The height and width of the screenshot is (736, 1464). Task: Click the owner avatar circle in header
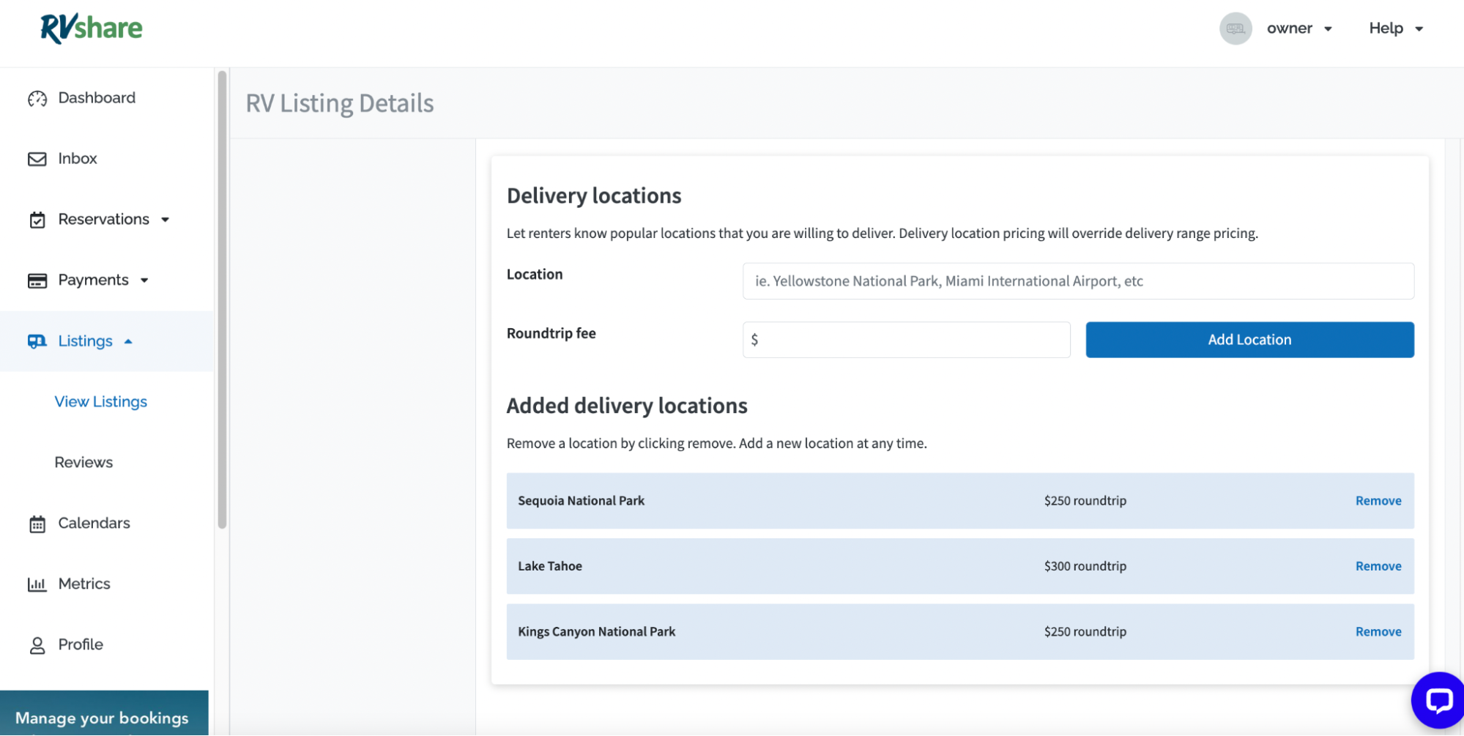[x=1236, y=28]
